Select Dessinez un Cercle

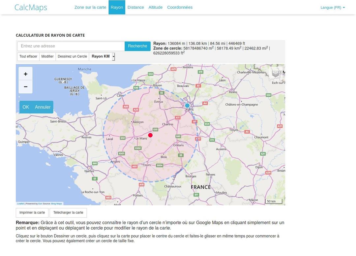coord(72,56)
